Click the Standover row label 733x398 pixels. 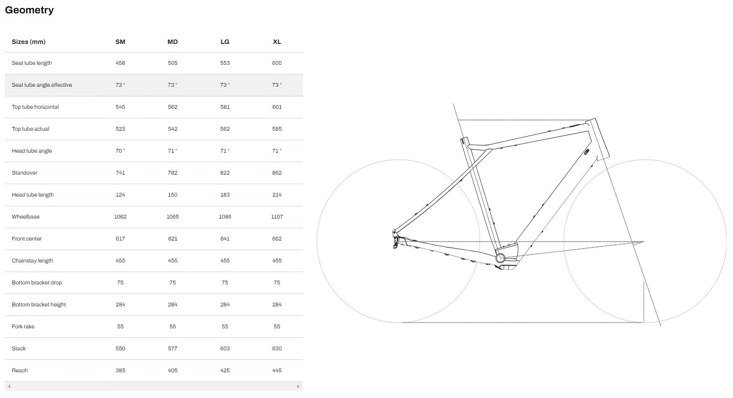coord(25,173)
